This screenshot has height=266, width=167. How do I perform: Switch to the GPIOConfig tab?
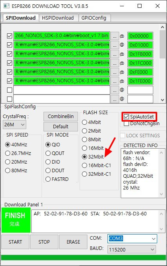[94, 18]
